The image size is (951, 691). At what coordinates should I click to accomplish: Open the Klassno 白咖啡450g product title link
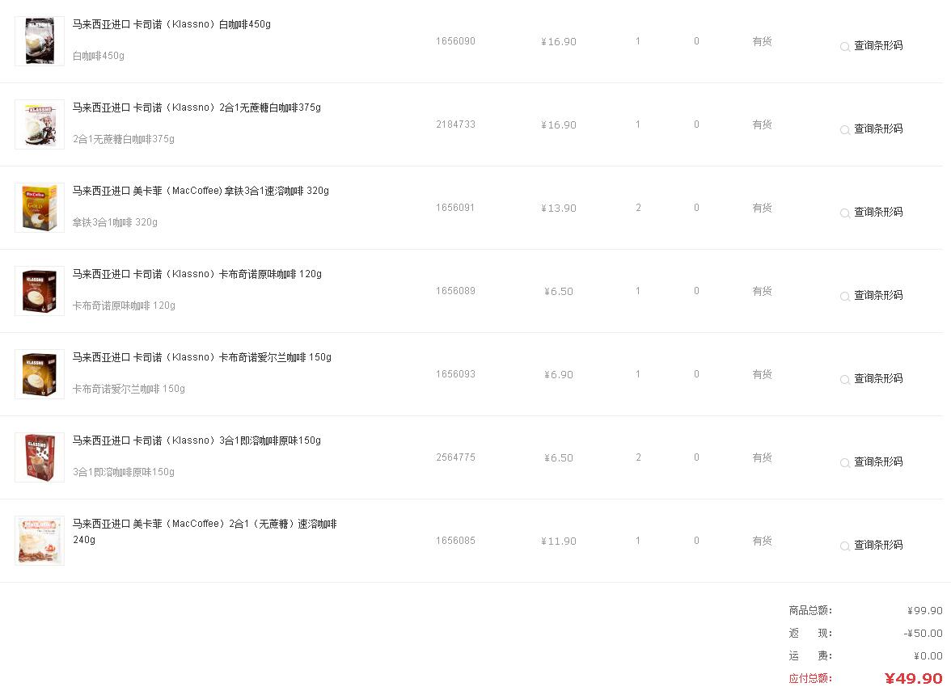pos(171,24)
